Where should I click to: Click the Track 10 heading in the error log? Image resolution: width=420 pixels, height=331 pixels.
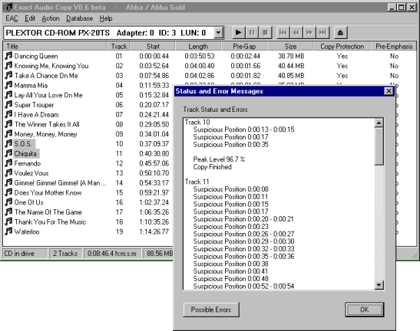[x=197, y=122]
